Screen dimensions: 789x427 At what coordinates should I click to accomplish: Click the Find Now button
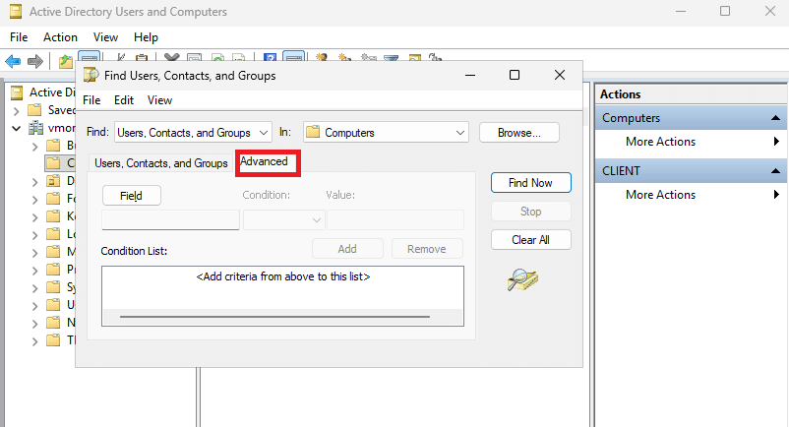[531, 183]
